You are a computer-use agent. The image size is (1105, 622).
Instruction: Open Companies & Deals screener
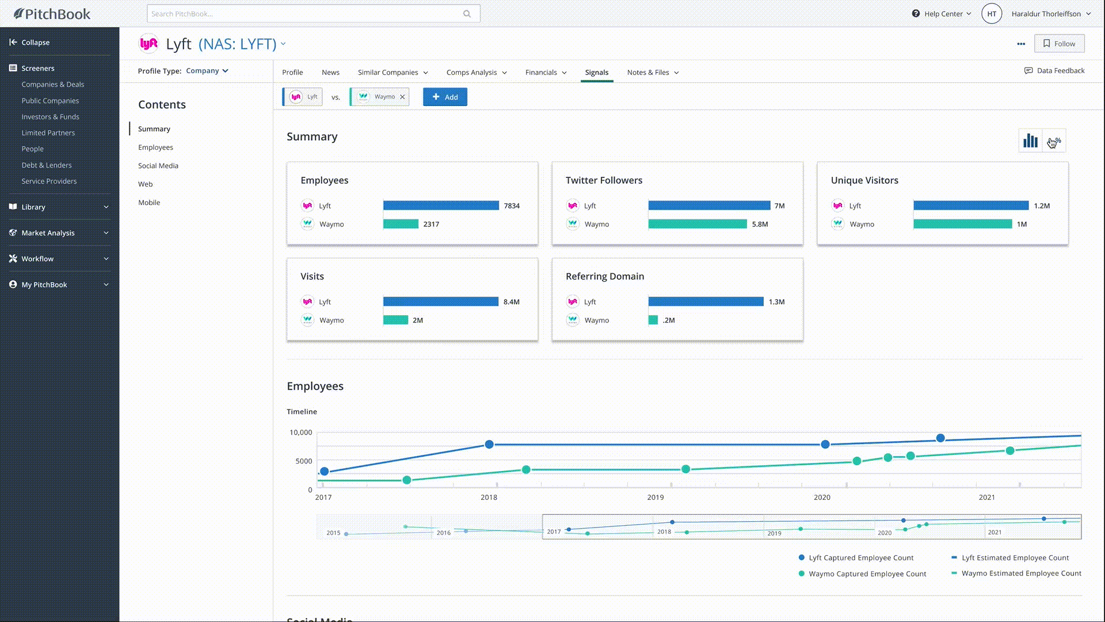tap(52, 84)
